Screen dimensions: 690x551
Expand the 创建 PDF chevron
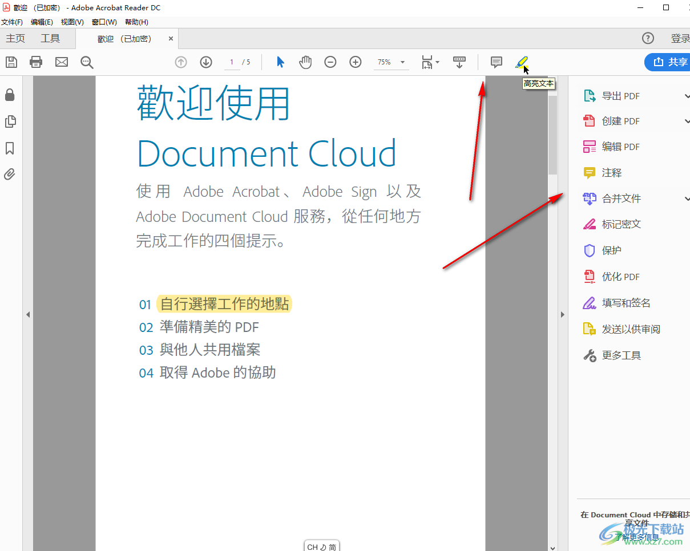(x=687, y=121)
